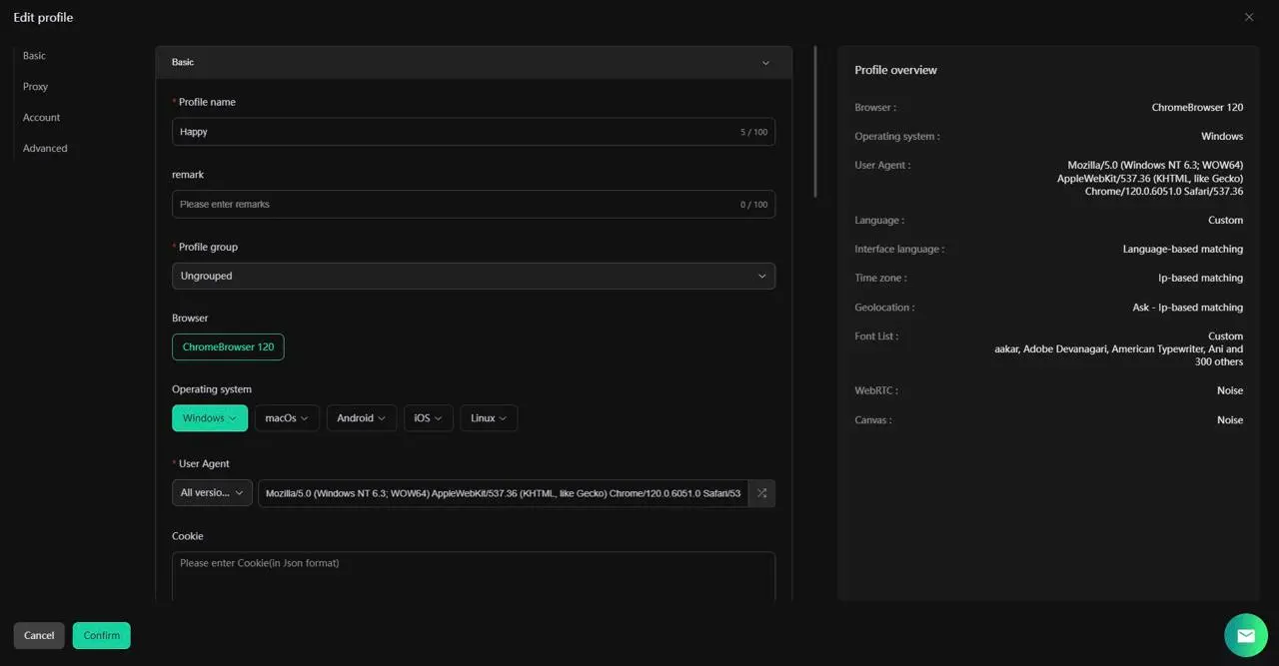1279x666 pixels.
Task: Open the Advanced settings section
Action: 45,148
